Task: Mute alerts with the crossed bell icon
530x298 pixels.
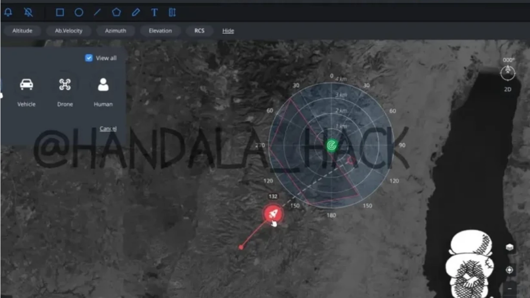Action: pos(28,13)
